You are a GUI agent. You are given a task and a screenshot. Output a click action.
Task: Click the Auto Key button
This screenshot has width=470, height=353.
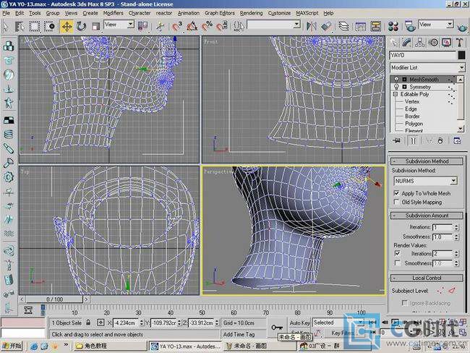[x=299, y=323]
